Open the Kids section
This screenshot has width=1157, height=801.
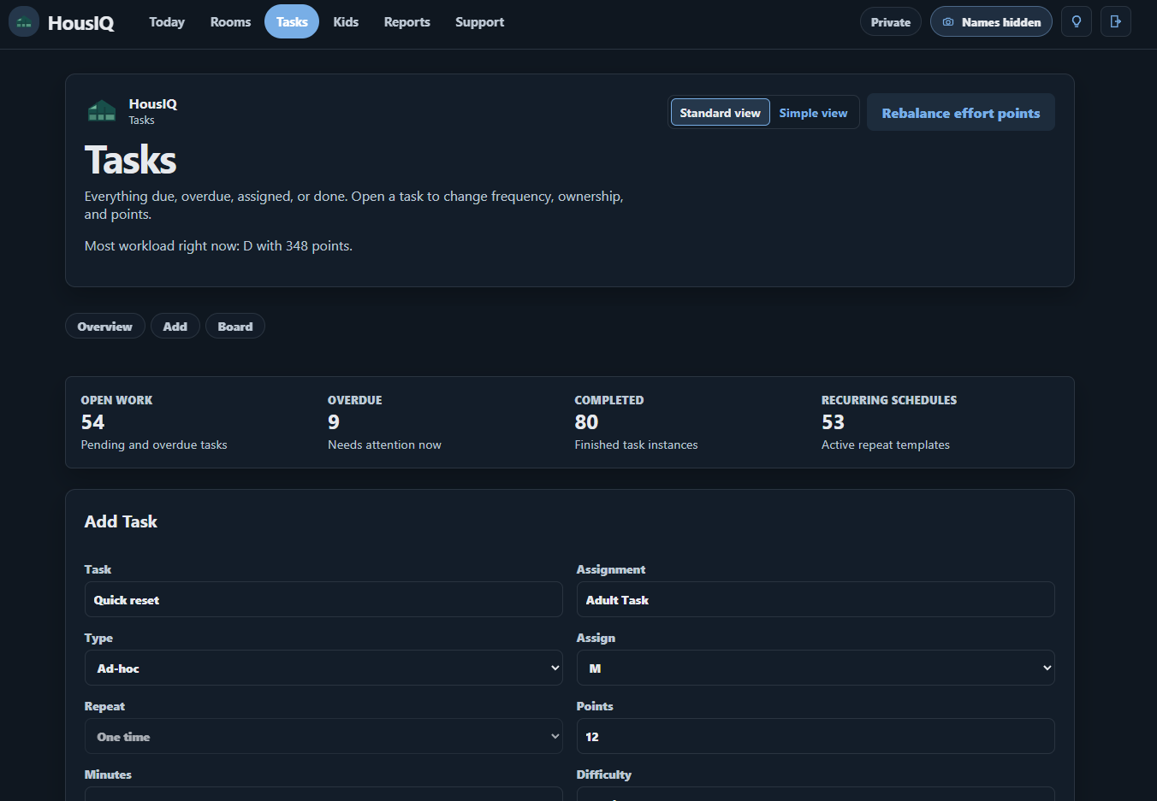(x=346, y=21)
